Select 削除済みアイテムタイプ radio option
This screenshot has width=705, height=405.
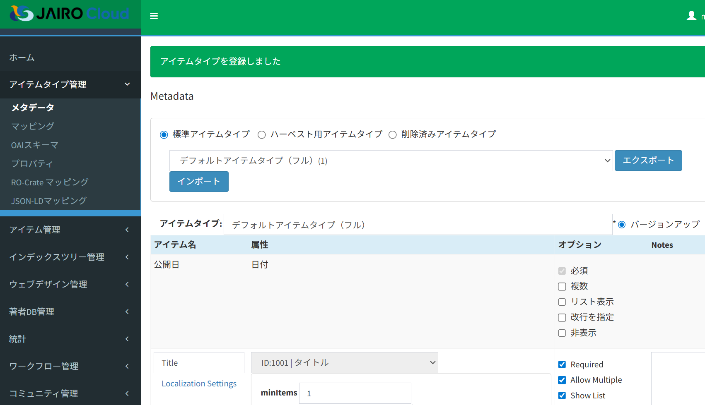[x=392, y=135]
